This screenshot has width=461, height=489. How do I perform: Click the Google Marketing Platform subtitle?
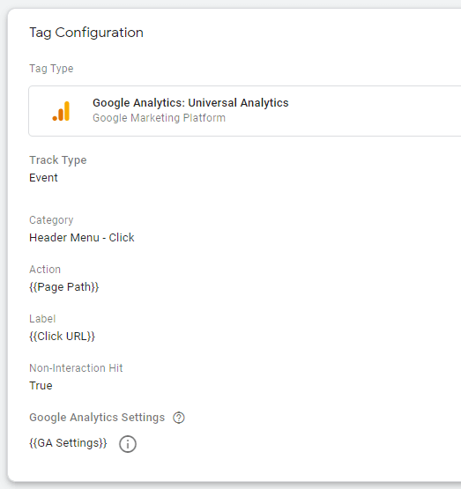pos(159,118)
